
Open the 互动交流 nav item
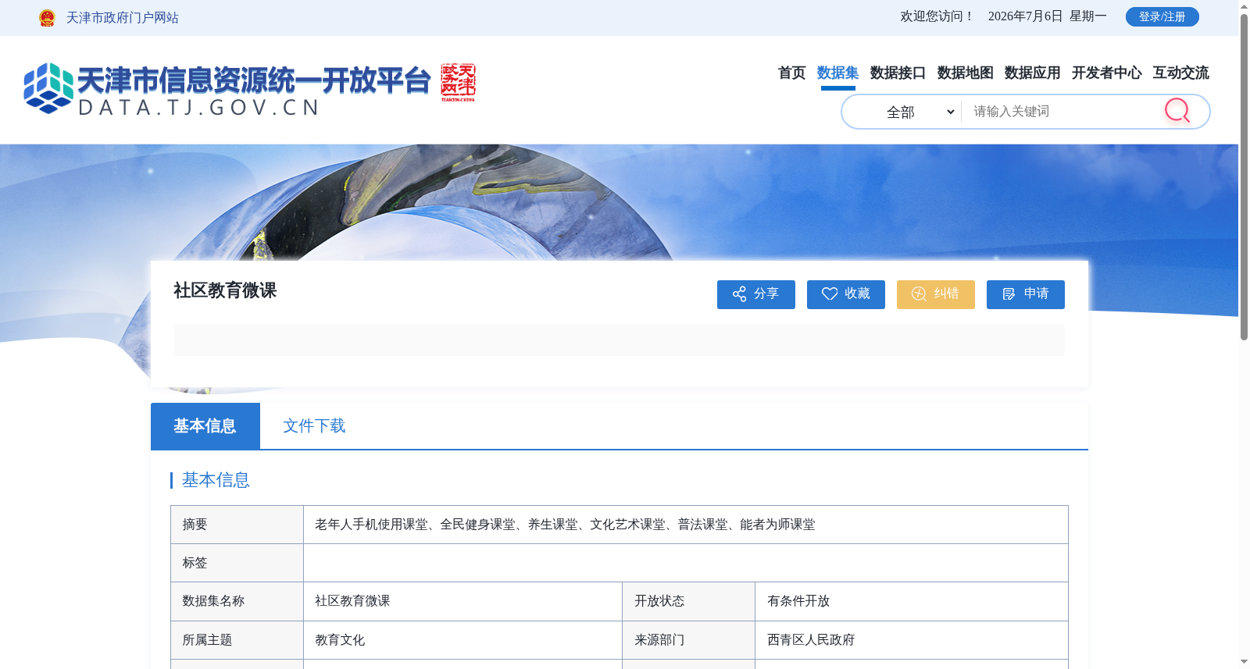point(1180,73)
